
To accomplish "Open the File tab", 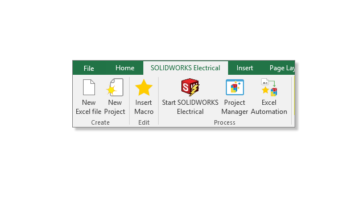I will click(x=89, y=68).
